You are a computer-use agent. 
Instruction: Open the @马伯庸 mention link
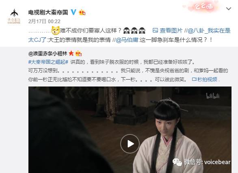click(x=127, y=40)
